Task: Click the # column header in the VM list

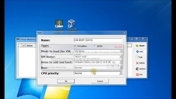Action: [24, 46]
